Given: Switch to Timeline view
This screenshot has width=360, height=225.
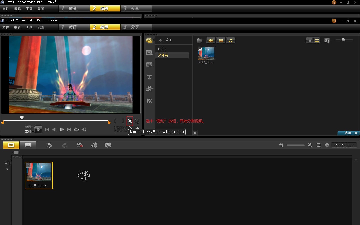Looking at the screenshot, I should 28,145.
